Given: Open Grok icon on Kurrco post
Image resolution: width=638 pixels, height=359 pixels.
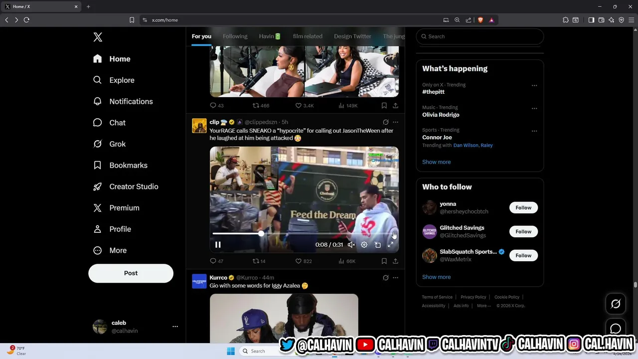Looking at the screenshot, I should (x=385, y=278).
